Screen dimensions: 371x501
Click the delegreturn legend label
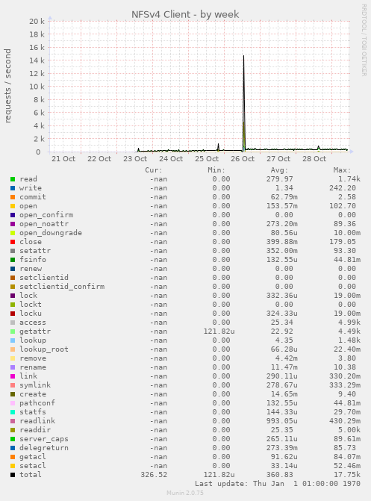point(44,448)
